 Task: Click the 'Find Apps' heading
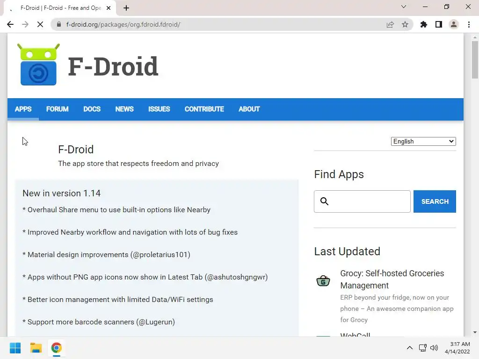point(339,174)
